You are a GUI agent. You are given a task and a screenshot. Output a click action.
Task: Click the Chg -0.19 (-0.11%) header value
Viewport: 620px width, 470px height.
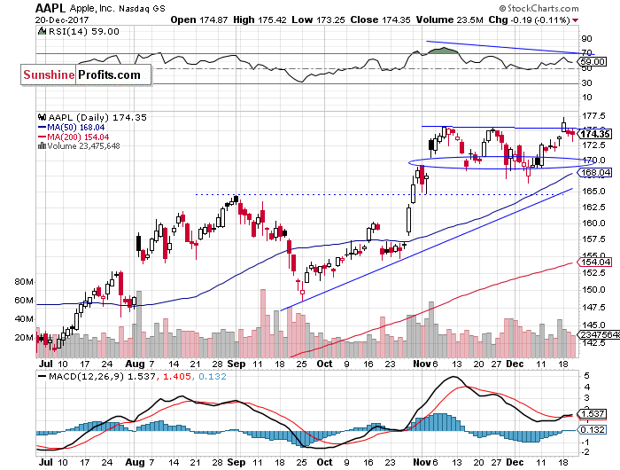pos(529,20)
